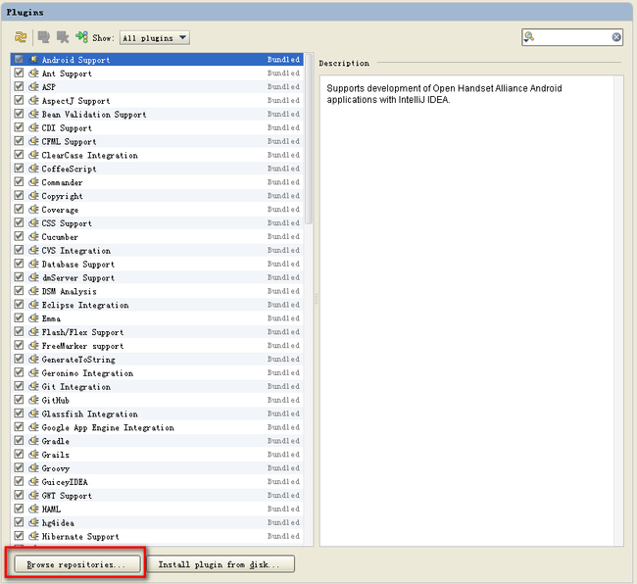Disable the Bean Validation Support checkbox
The width and height of the screenshot is (637, 584).
pyautogui.click(x=19, y=114)
